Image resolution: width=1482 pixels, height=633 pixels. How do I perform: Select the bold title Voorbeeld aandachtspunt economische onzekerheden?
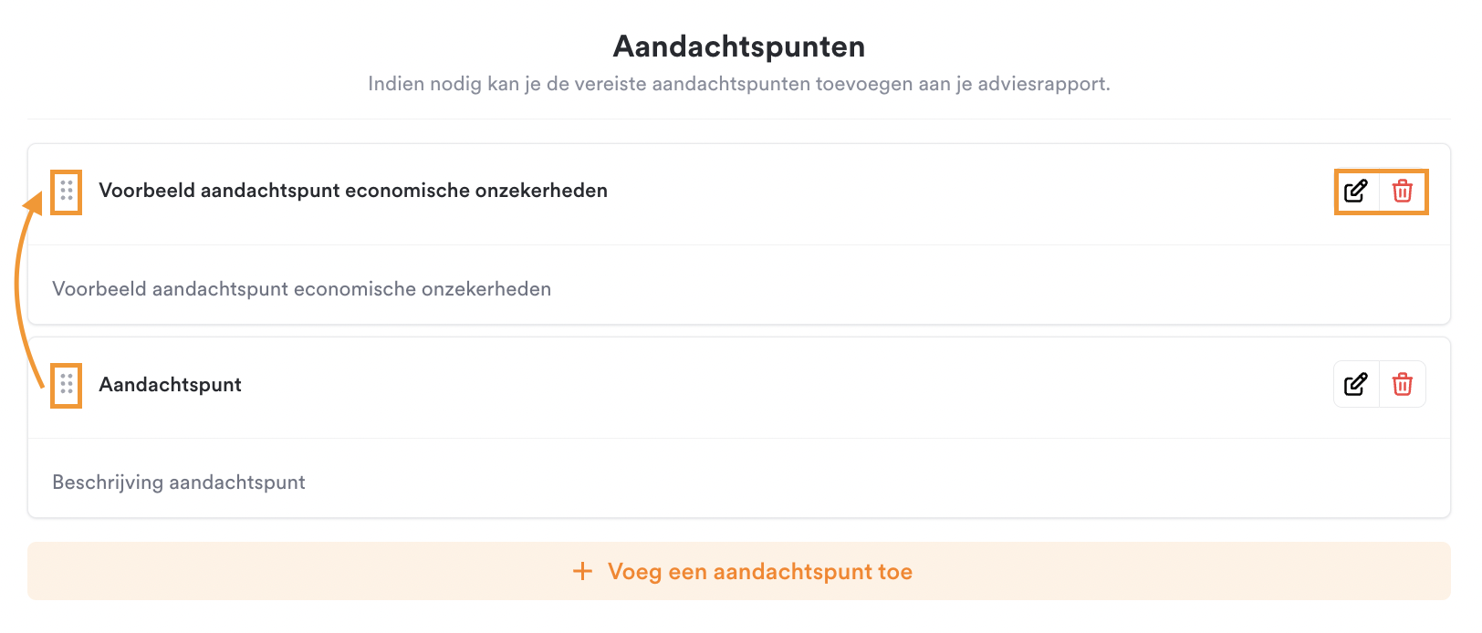(x=353, y=191)
